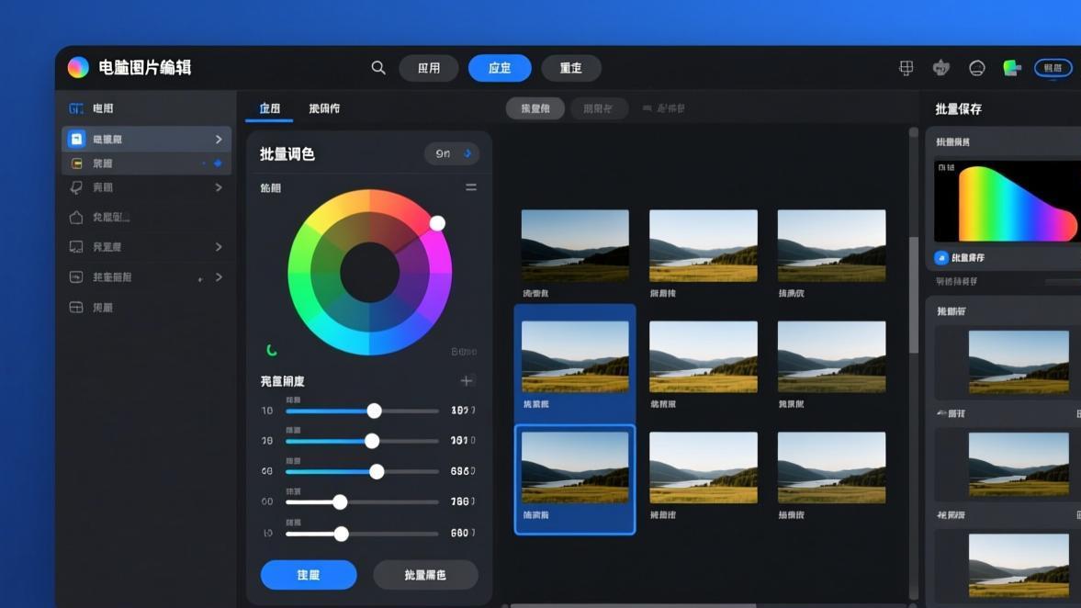Open first preview thumbnail in right panel

pos(1019,363)
